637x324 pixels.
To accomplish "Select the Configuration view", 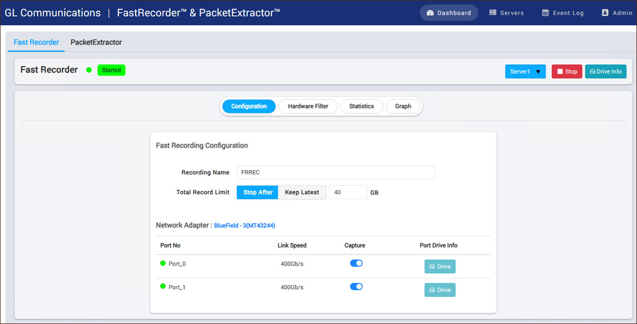I will coord(249,106).
